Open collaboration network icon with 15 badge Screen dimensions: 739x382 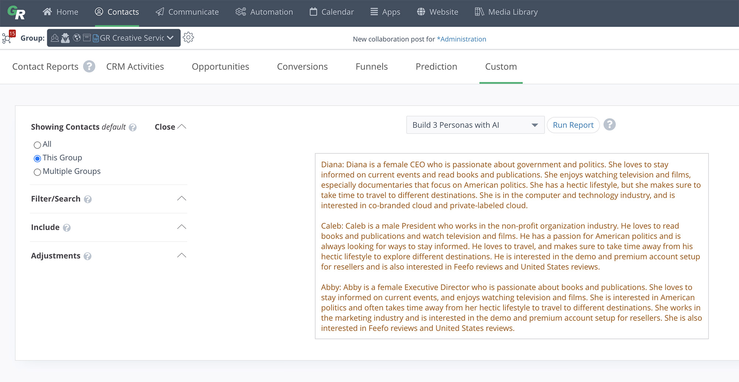coord(8,37)
